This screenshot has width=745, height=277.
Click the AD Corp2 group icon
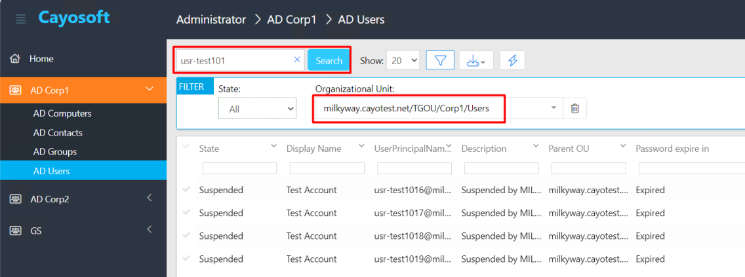(15, 199)
